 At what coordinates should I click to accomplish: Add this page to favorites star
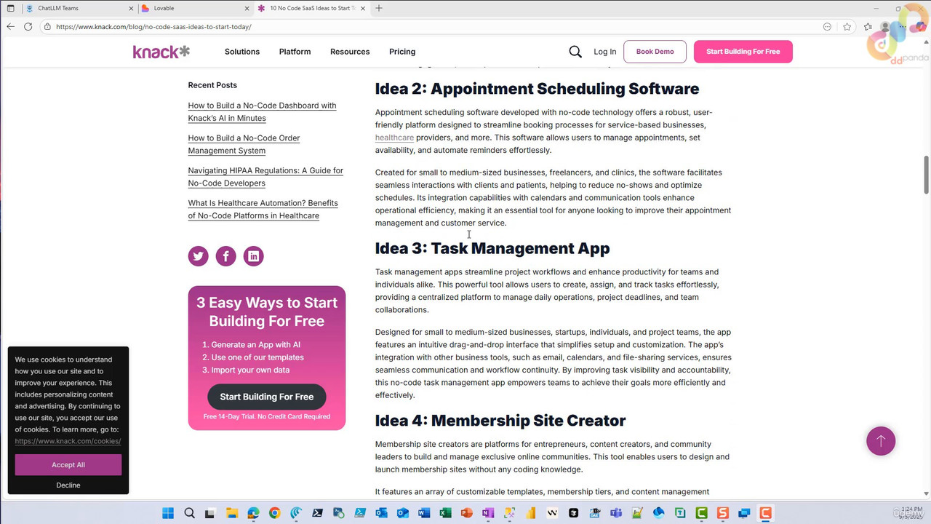(847, 27)
